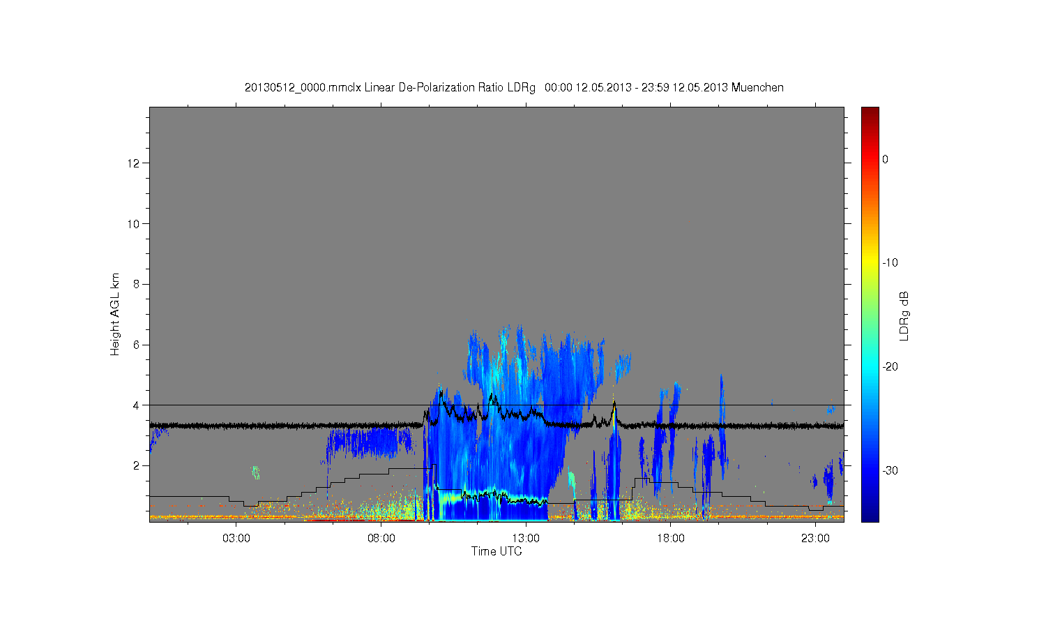
Task: Click the 13:00 time axis label
Action: [x=526, y=539]
